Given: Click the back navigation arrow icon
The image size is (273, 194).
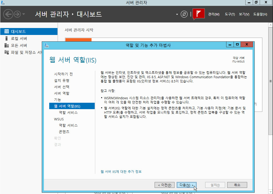Looking at the screenshot, I should [x=8, y=14].
